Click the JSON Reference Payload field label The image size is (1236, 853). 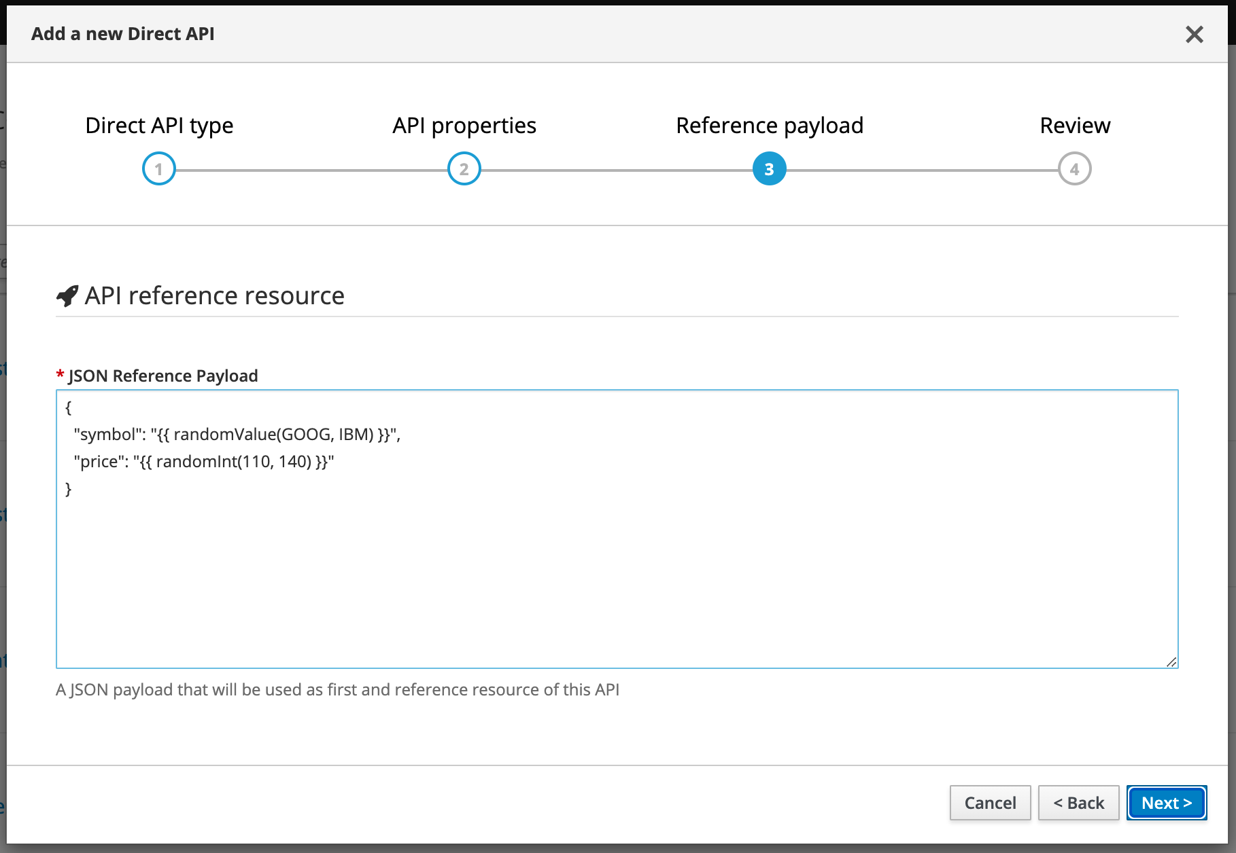point(162,376)
